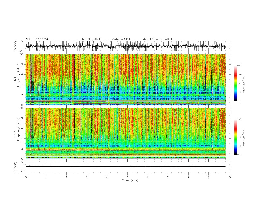The height and width of the screenshot is (199, 258).
Task: Click the "ch.2 Frequency (kHz)" axis label
Action: [17, 129]
